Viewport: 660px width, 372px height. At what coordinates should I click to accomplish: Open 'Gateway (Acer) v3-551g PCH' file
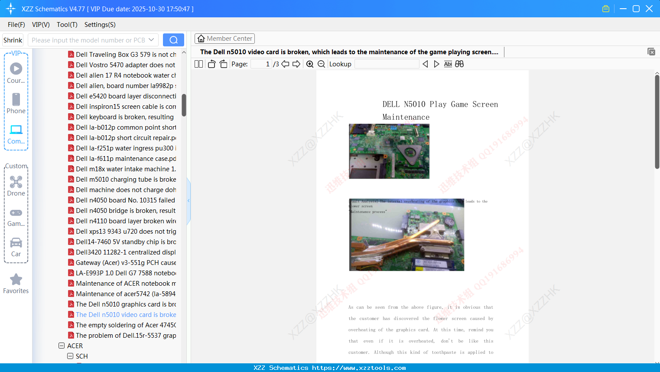click(x=122, y=262)
